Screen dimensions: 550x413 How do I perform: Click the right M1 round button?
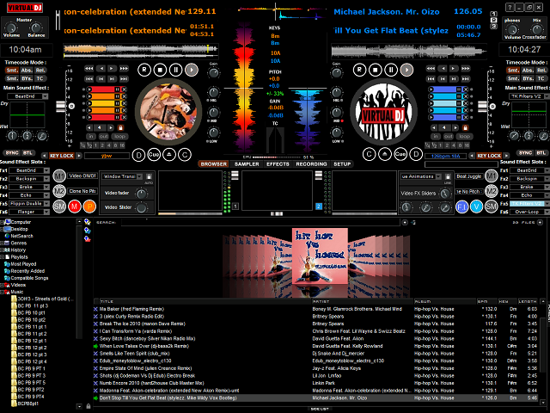(492, 176)
